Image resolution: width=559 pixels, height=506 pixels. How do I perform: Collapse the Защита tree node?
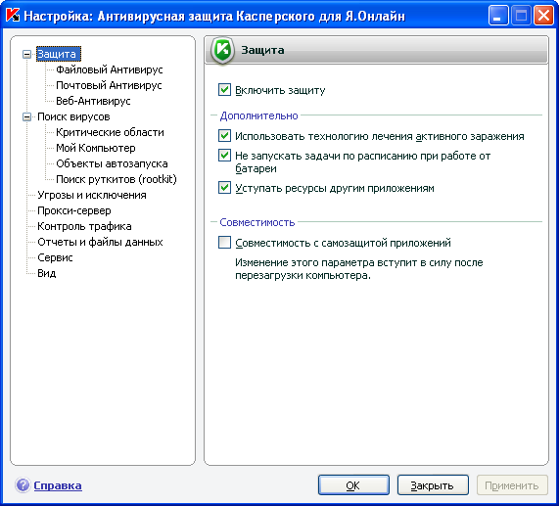click(x=26, y=54)
